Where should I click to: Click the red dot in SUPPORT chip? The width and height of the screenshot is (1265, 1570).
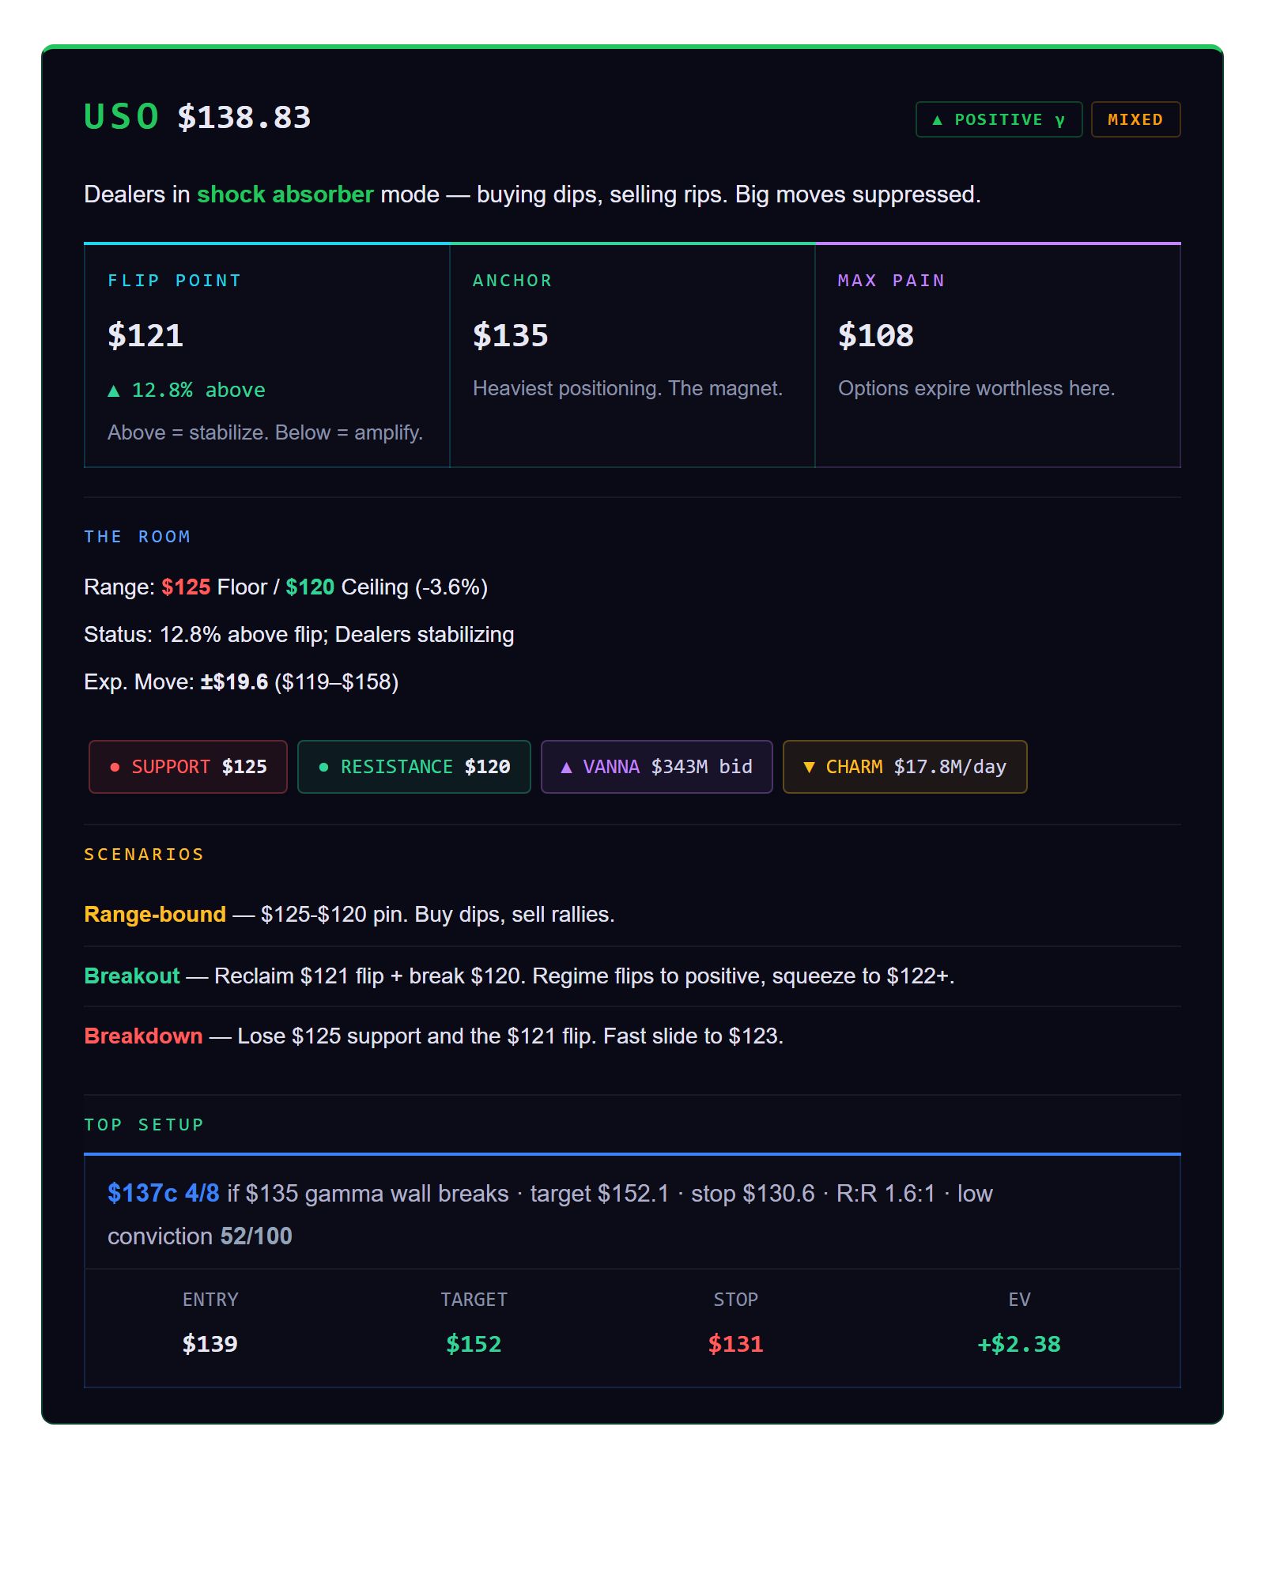115,767
